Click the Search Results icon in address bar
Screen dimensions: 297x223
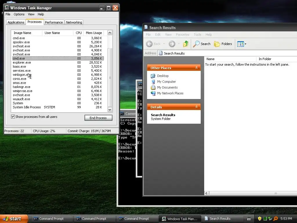(x=160, y=53)
